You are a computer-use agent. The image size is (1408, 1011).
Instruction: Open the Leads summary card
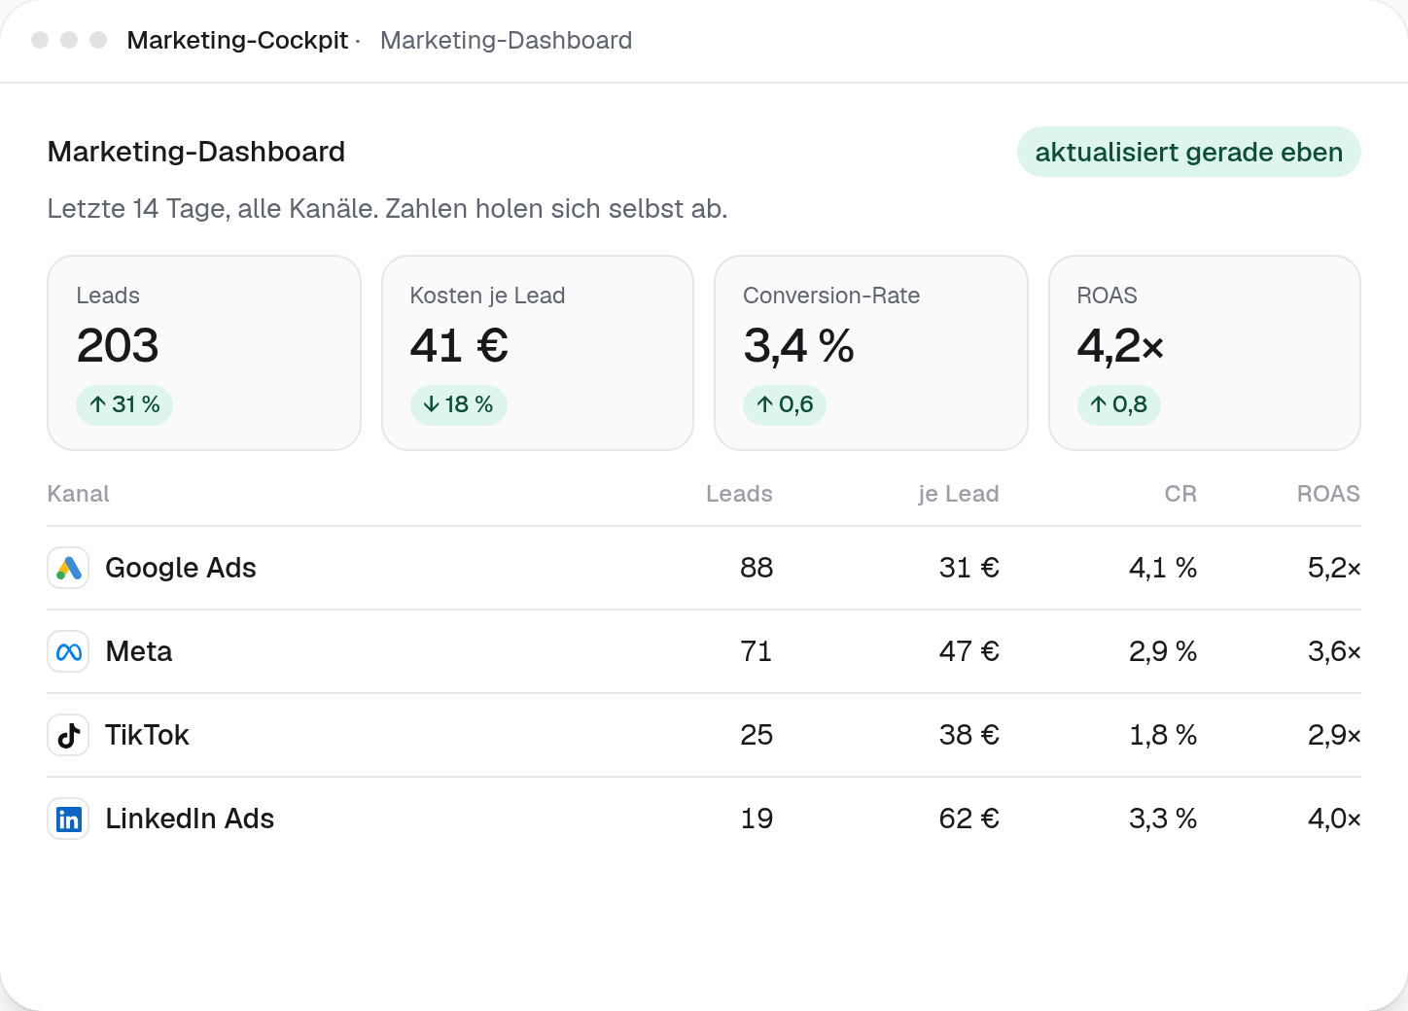click(x=204, y=353)
